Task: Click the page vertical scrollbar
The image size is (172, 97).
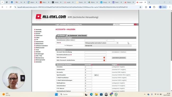Action: (x=171, y=36)
